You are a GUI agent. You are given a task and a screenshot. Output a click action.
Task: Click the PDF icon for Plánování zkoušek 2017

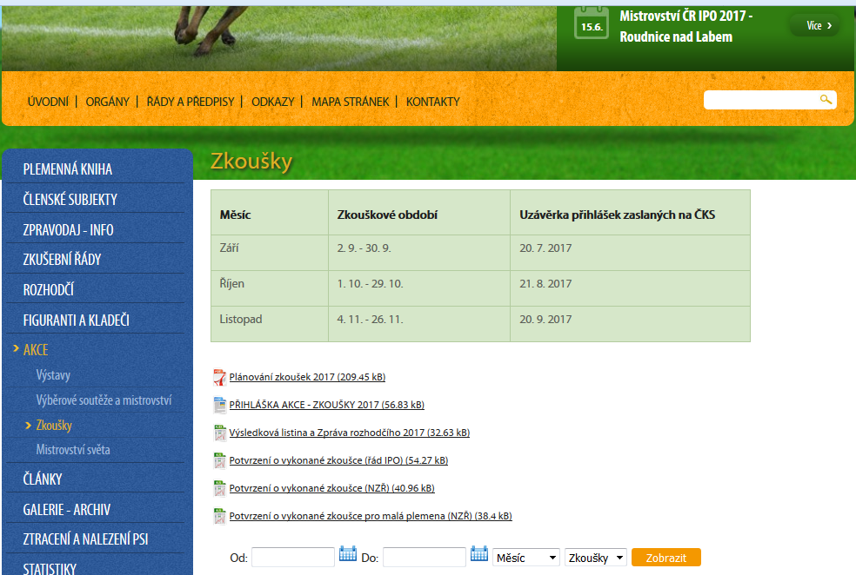tap(219, 377)
